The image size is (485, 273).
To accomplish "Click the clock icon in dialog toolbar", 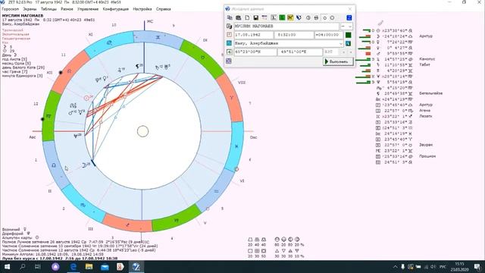I will [x=308, y=18].
